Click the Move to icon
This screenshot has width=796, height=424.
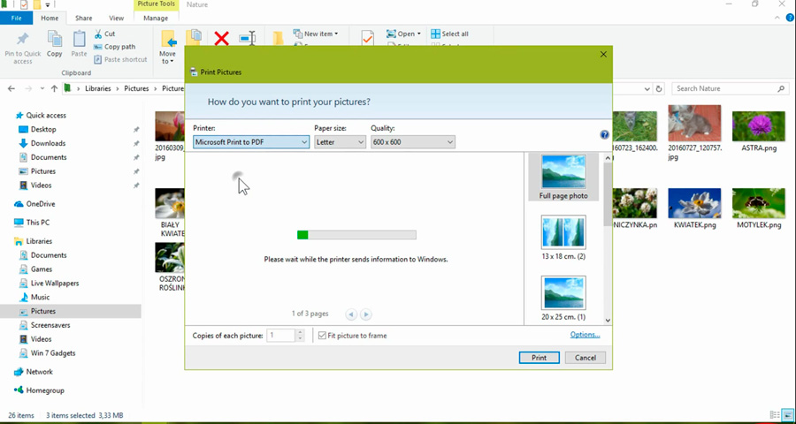coord(168,40)
